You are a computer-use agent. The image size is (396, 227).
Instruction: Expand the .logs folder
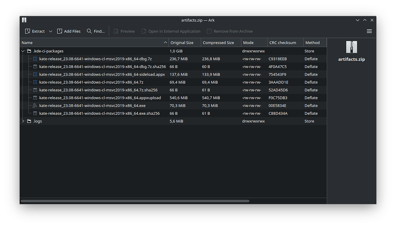coord(23,121)
